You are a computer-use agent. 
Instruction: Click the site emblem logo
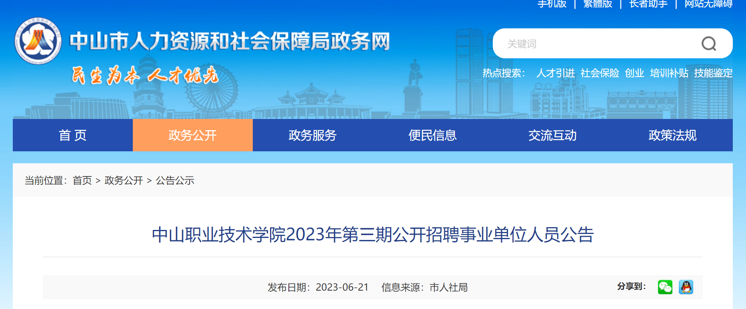point(38,41)
